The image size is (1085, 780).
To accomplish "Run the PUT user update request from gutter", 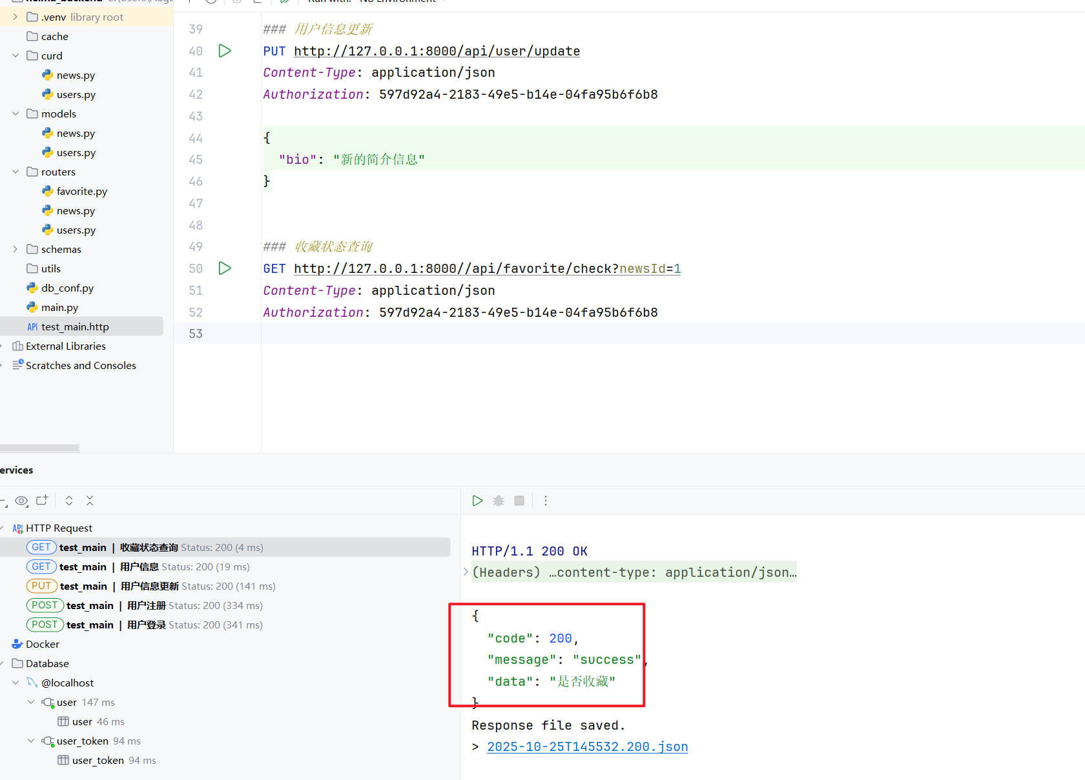I will click(x=225, y=51).
